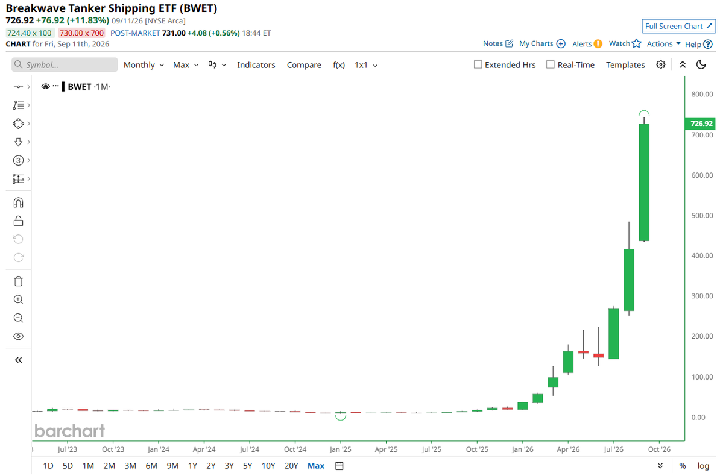
Task: Open the Monthly frequency dropdown
Action: (x=144, y=65)
